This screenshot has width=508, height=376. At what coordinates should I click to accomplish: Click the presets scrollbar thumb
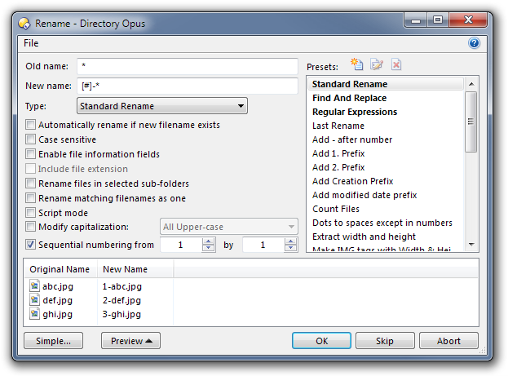pos(471,122)
